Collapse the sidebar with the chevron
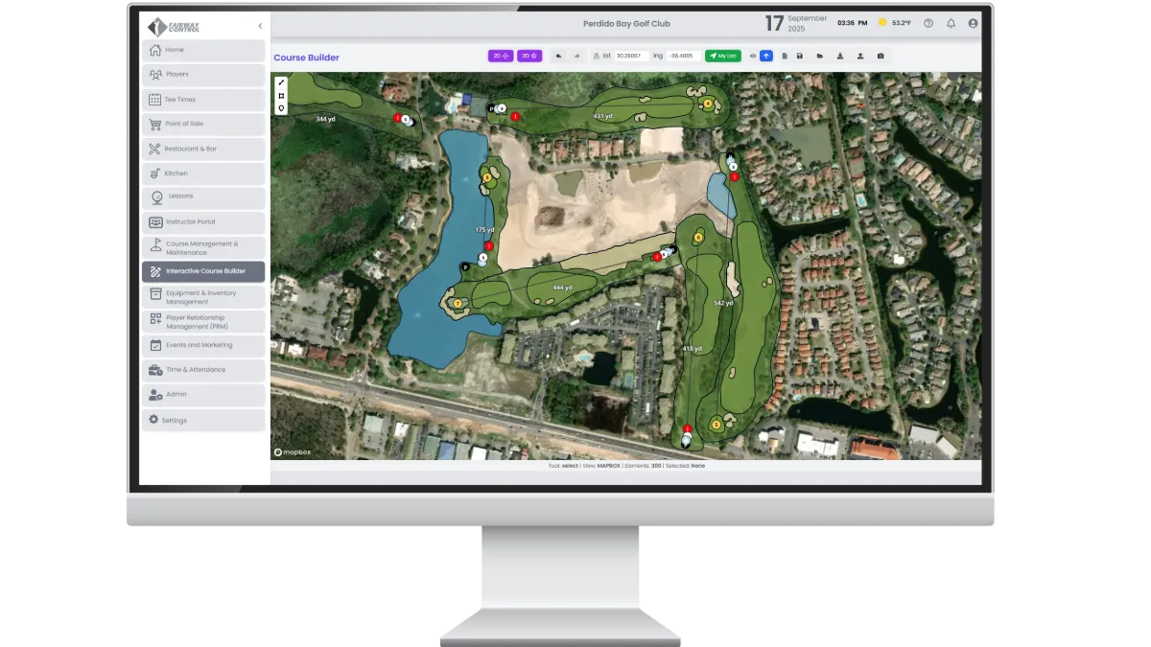Viewport: 1151px width, 647px height. [260, 26]
